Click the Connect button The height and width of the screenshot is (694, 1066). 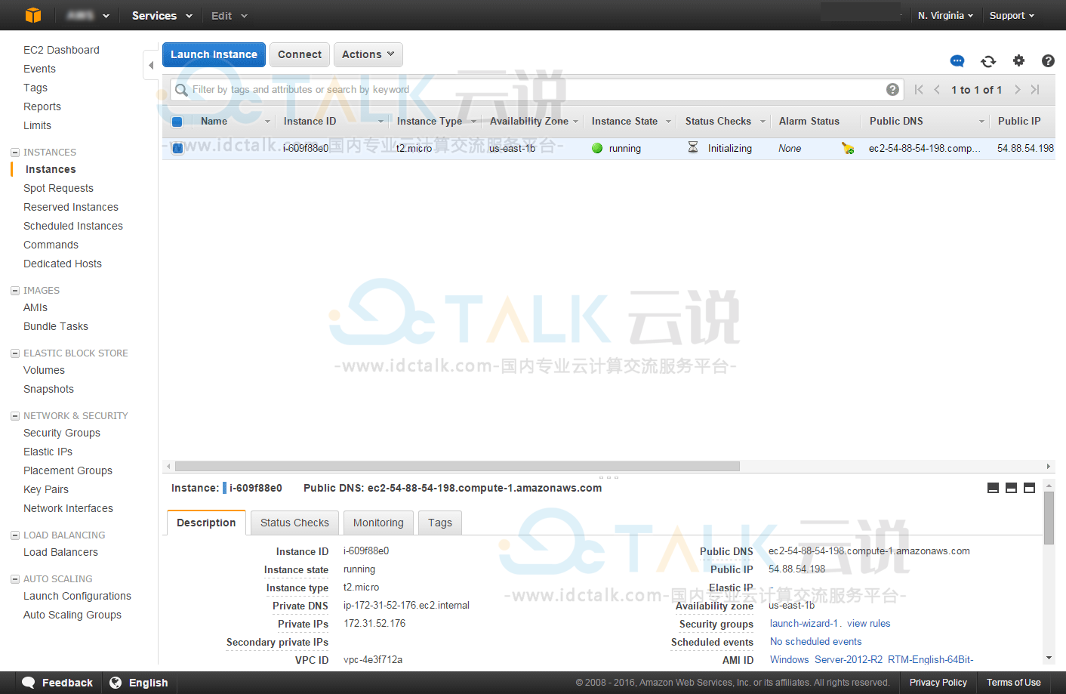[x=300, y=54]
